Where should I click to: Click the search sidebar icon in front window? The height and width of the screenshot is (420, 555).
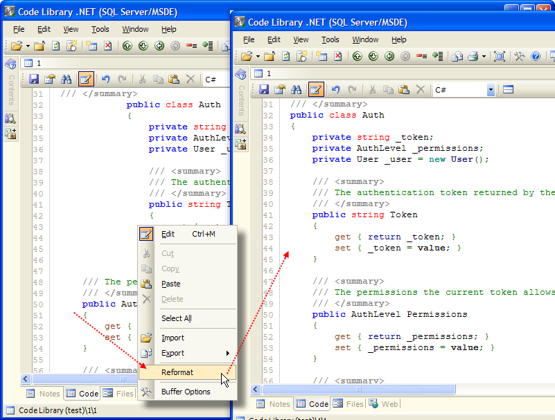point(240,129)
